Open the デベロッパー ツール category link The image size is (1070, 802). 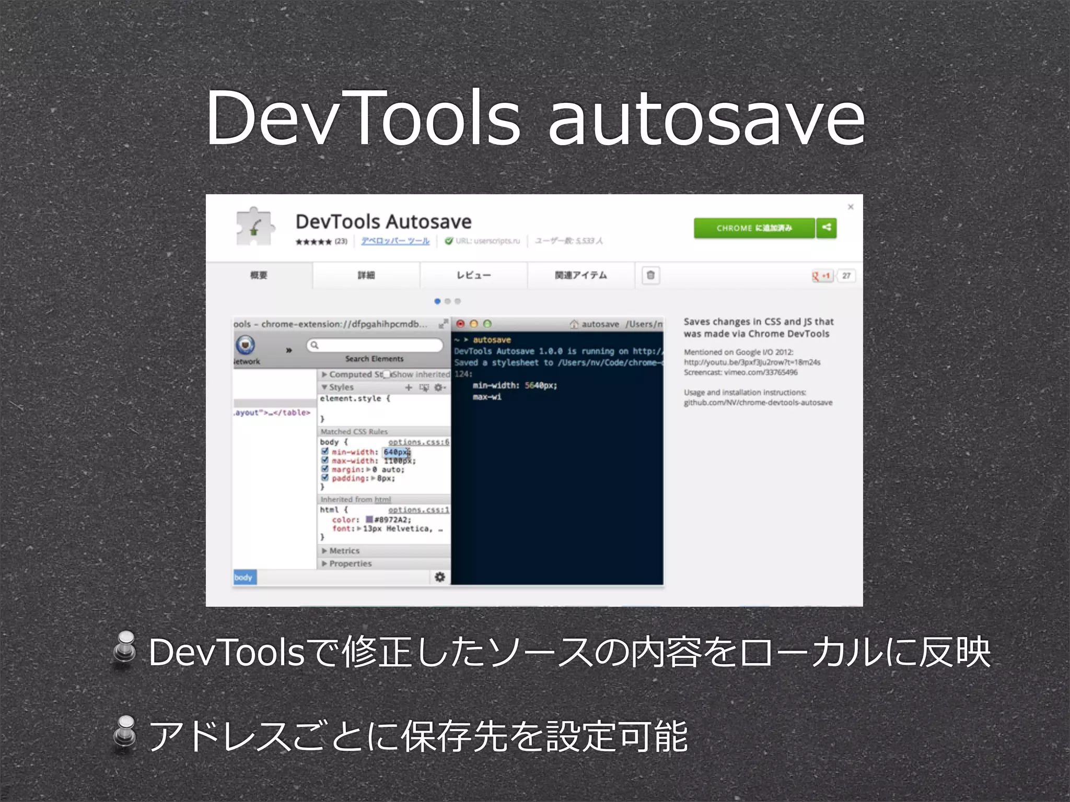tap(395, 241)
